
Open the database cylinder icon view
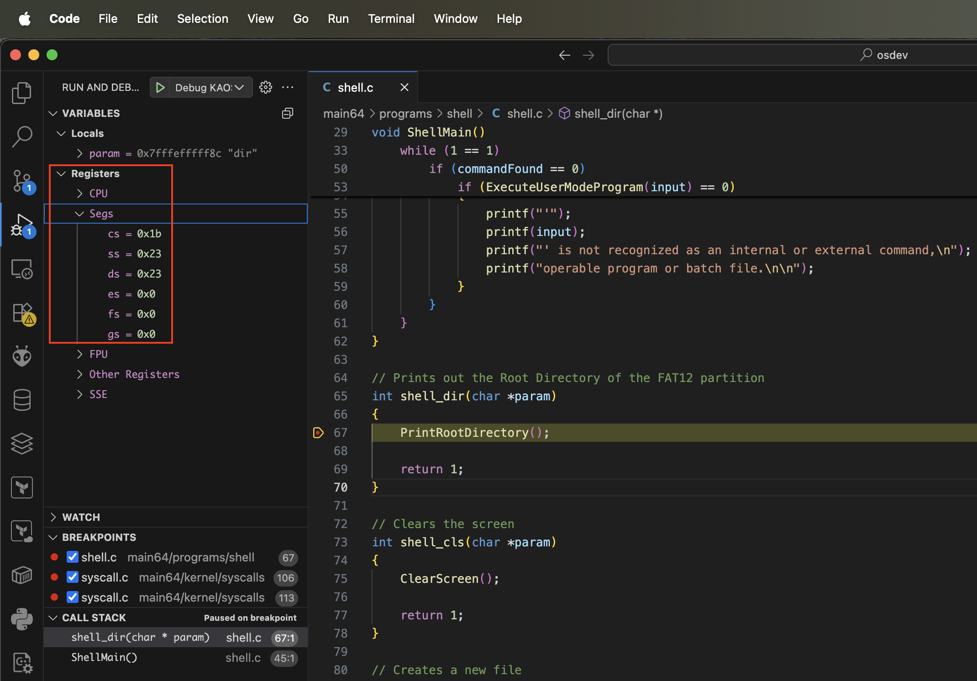pyautogui.click(x=22, y=399)
